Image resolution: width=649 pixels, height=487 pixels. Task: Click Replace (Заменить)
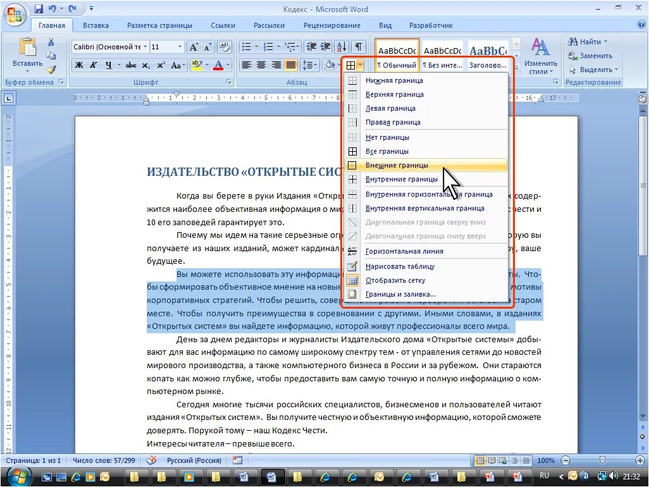pos(590,56)
